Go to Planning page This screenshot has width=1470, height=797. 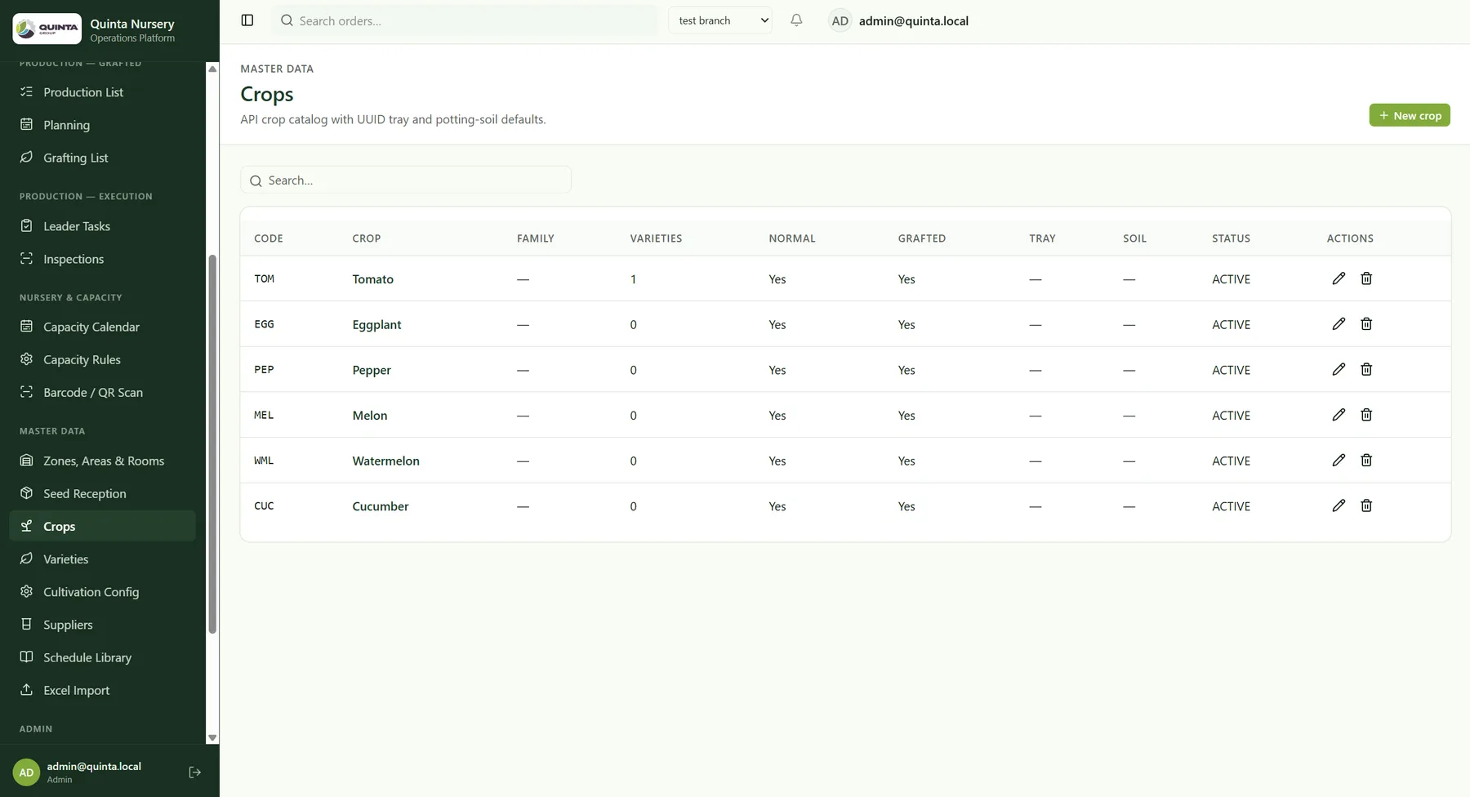click(102, 125)
